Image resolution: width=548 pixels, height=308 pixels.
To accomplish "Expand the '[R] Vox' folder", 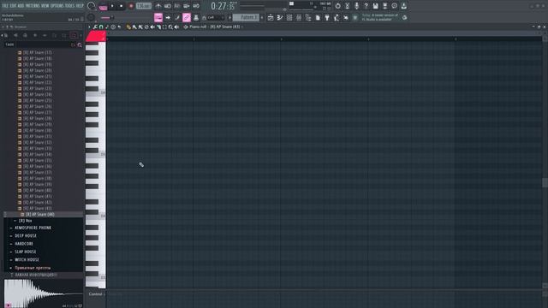I will click(x=25, y=221).
